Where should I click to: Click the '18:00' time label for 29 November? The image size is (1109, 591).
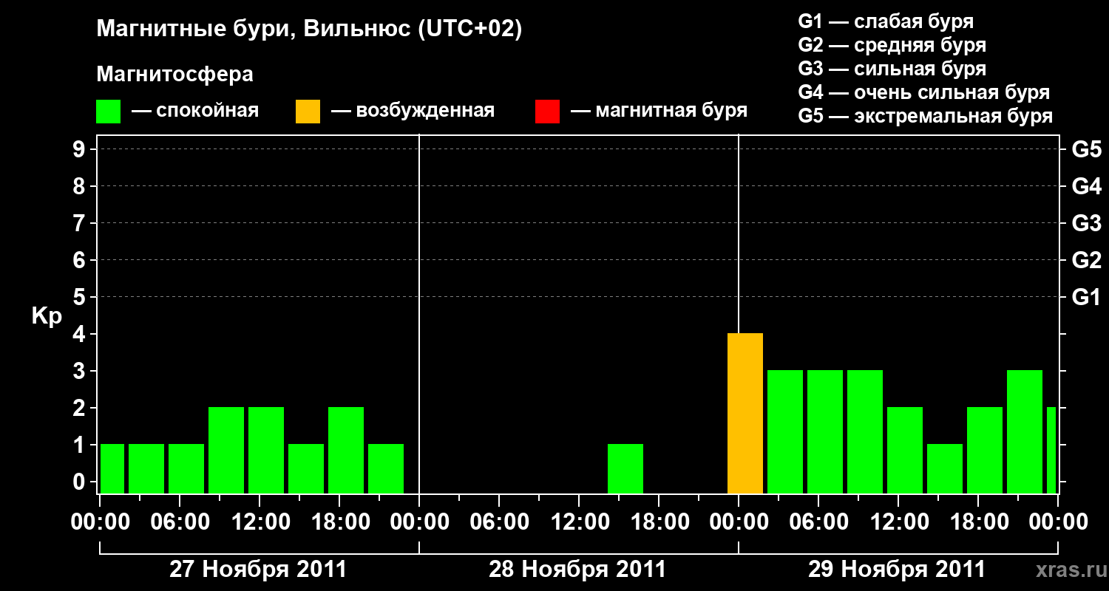tap(979, 522)
